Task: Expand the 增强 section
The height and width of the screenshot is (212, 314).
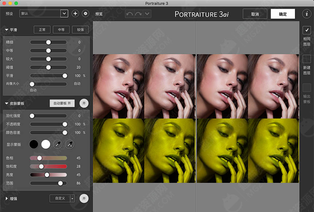Action: pos(7,198)
